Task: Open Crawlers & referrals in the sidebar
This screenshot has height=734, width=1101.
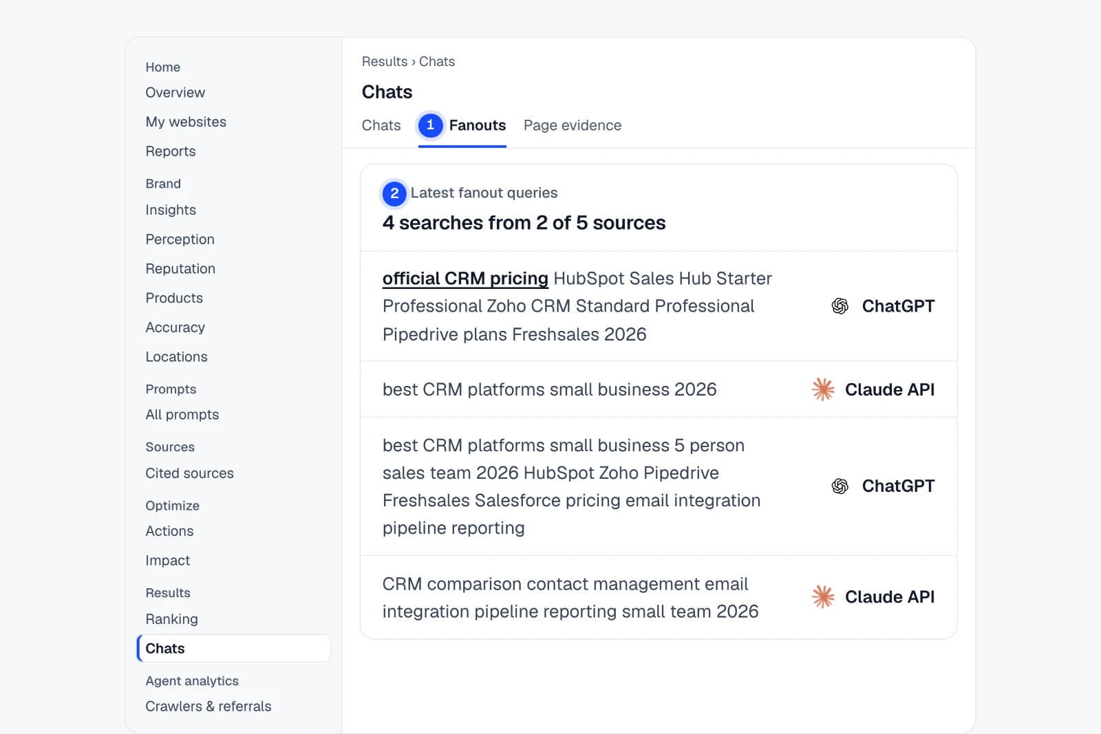Action: tap(209, 706)
